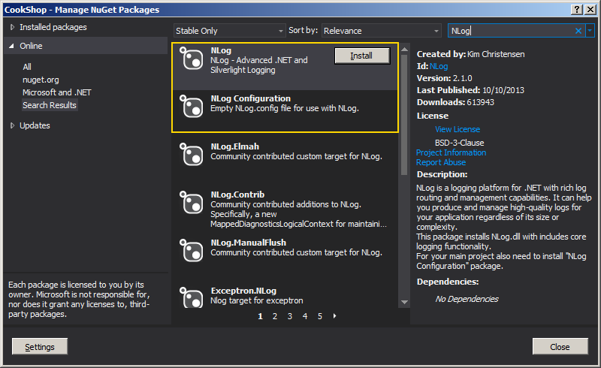The width and height of the screenshot is (601, 368).
Task: Expand the Installed packages section
Action: click(12, 27)
